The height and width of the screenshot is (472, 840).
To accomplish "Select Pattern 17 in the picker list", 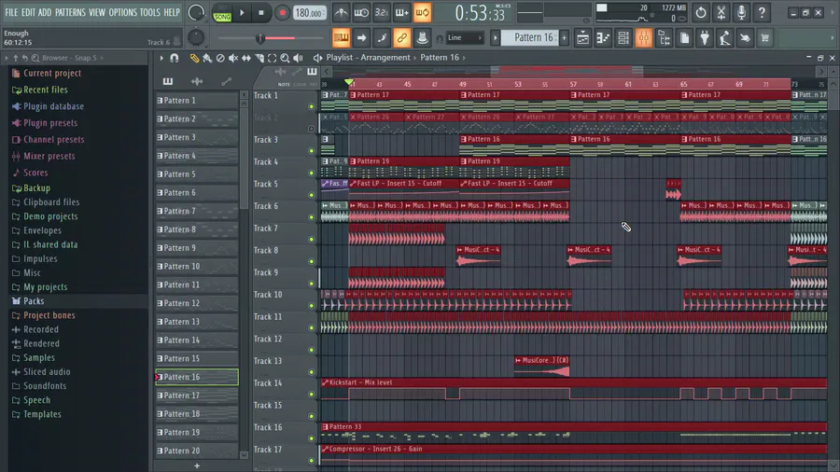I will (x=197, y=396).
